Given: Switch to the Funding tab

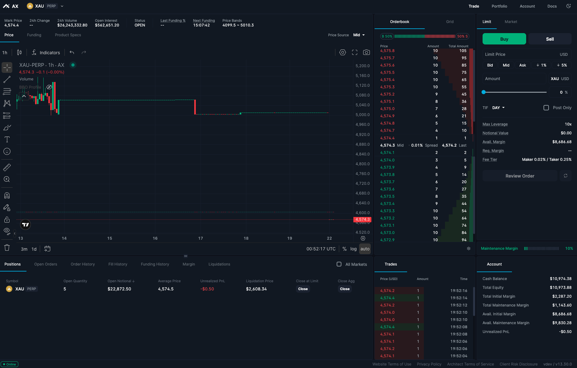Looking at the screenshot, I should pos(34,35).
